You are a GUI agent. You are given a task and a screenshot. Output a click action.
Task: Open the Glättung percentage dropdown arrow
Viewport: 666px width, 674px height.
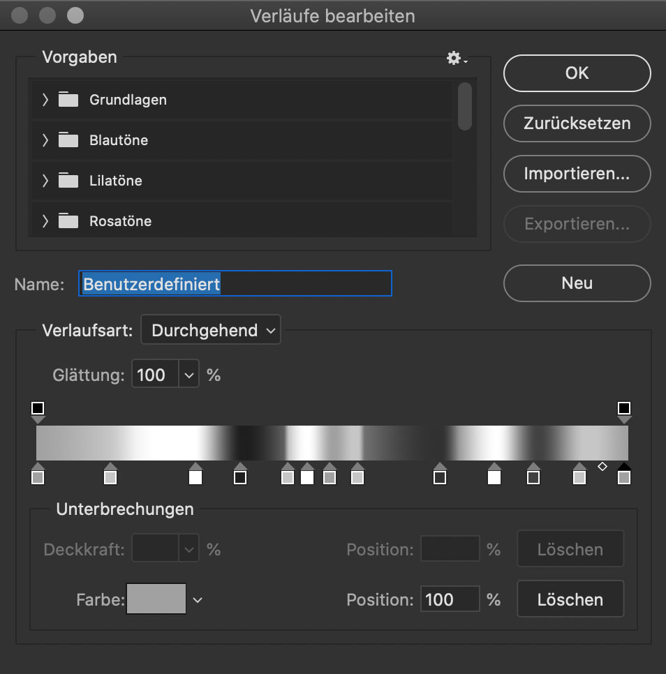click(x=188, y=375)
